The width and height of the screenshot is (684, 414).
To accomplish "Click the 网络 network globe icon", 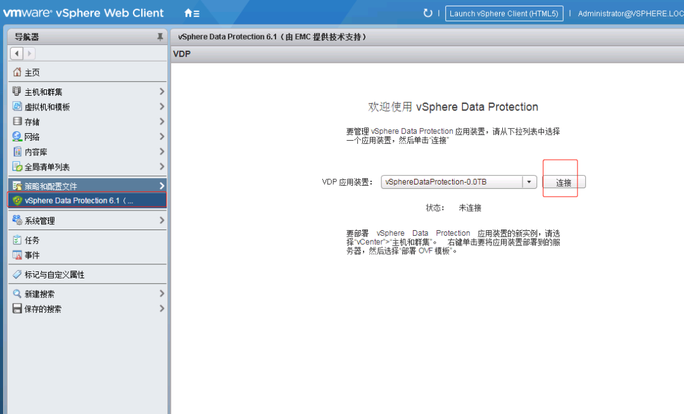I will pyautogui.click(x=17, y=136).
